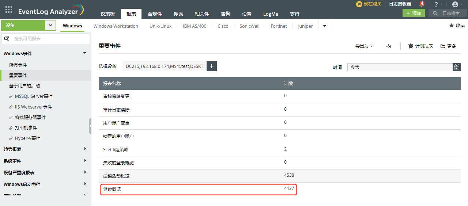Open the help question mark icon
Image resolution: width=468 pixels, height=206 pixels.
[436, 4]
